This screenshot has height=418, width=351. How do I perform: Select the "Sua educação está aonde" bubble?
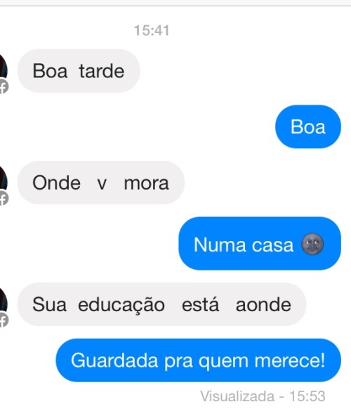coord(162,304)
